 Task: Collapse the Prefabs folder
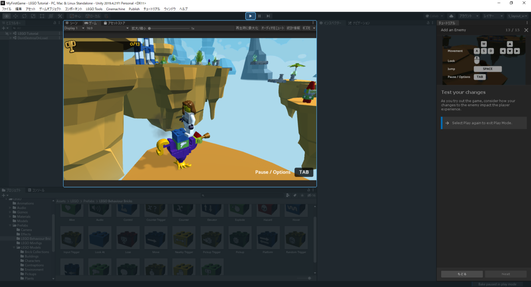point(10,225)
